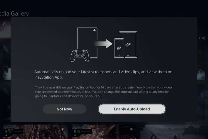Open the sort dropdown ending in Old)
The width and height of the screenshot is (208, 139).
pos(201,38)
